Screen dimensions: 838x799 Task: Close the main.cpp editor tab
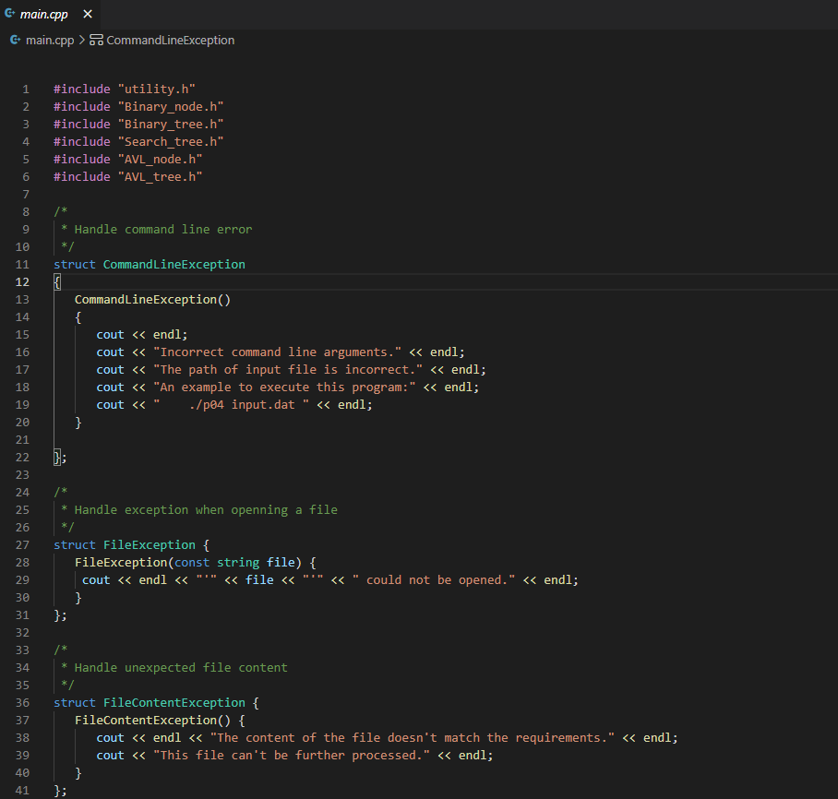[x=88, y=15]
